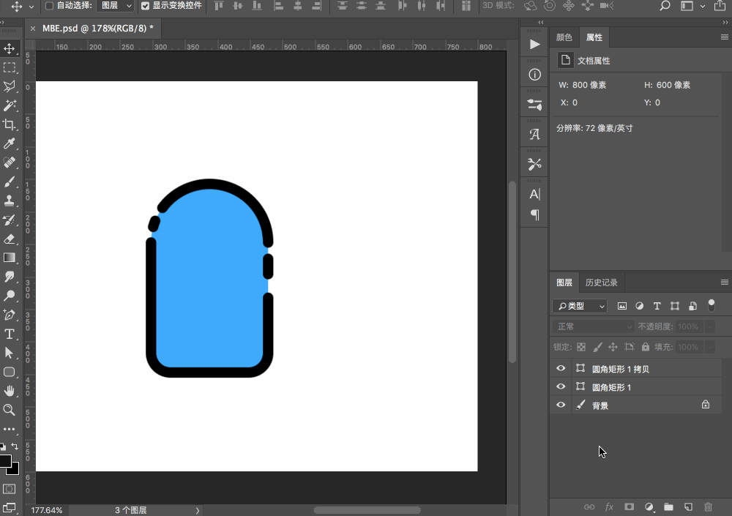
Task: Open the extra tools ellipsis menu
Action: coord(10,429)
